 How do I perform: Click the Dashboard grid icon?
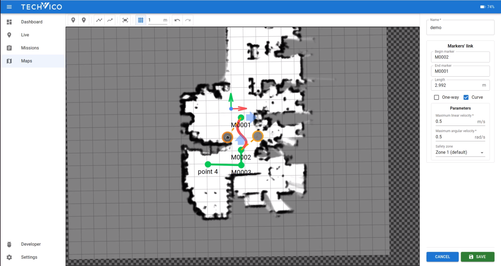[x=9, y=22]
